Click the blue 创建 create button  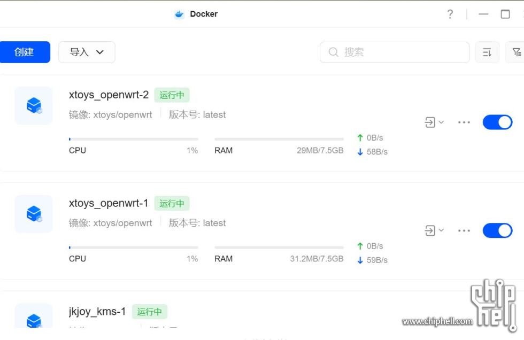tap(25, 52)
